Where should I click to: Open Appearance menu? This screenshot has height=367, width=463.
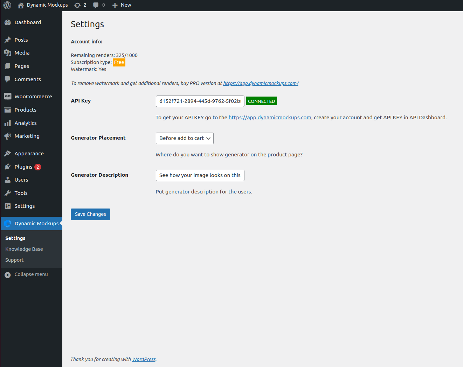tap(31, 154)
